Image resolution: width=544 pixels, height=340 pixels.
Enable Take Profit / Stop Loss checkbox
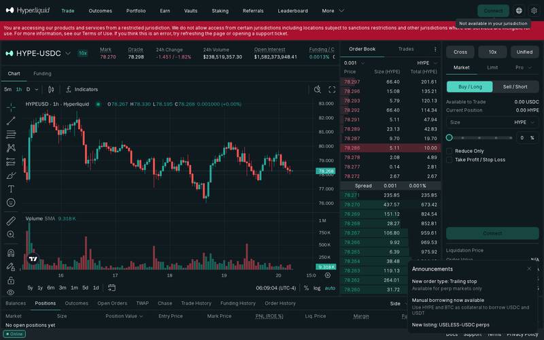point(449,160)
